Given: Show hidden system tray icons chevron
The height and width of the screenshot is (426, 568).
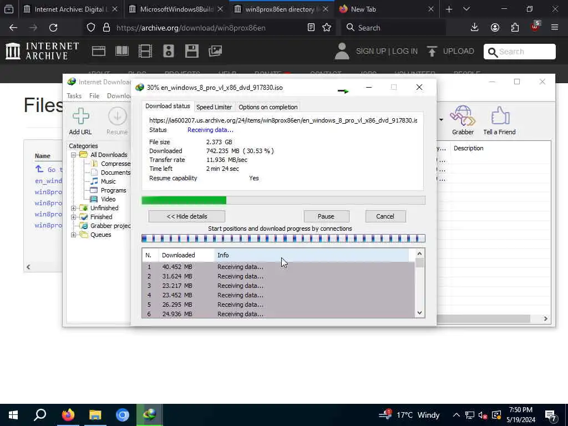Looking at the screenshot, I should [x=457, y=415].
